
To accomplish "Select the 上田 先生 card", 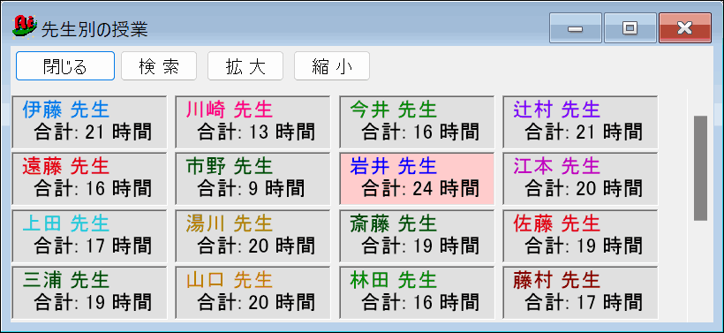I will click(89, 236).
